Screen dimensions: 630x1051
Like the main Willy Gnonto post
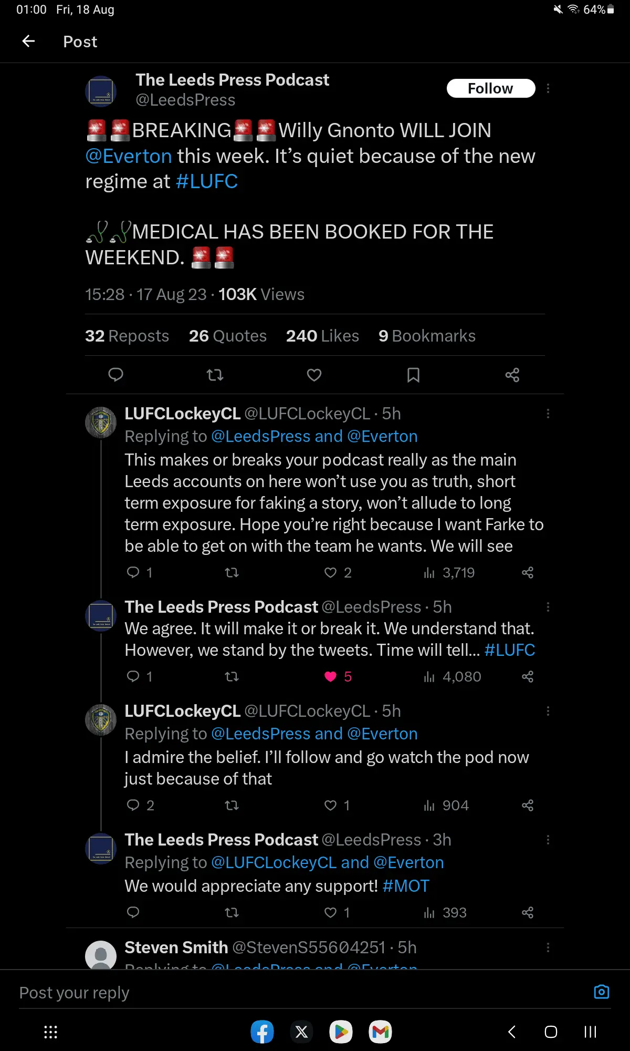tap(314, 375)
